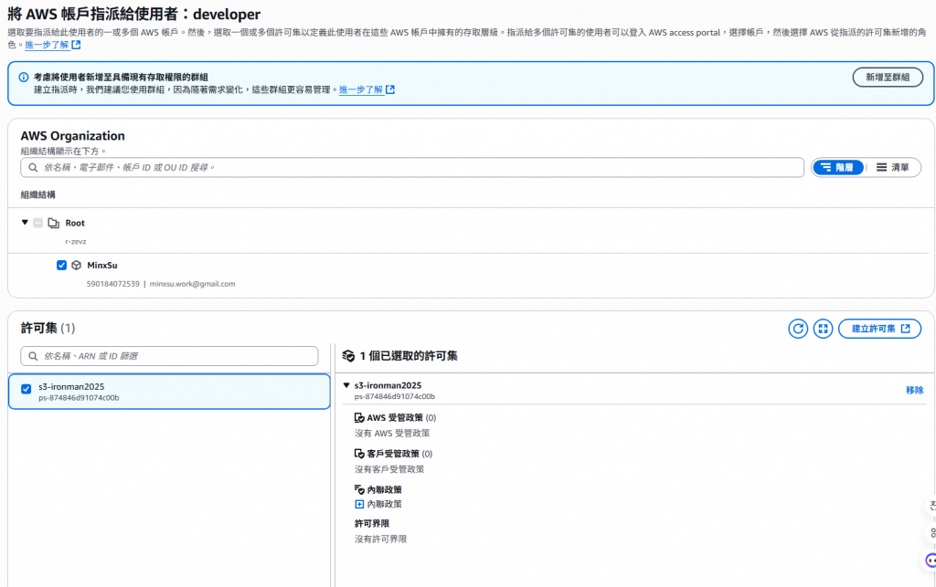Expand the 內聯政策 plus box
The image size is (936, 587).
pos(359,504)
